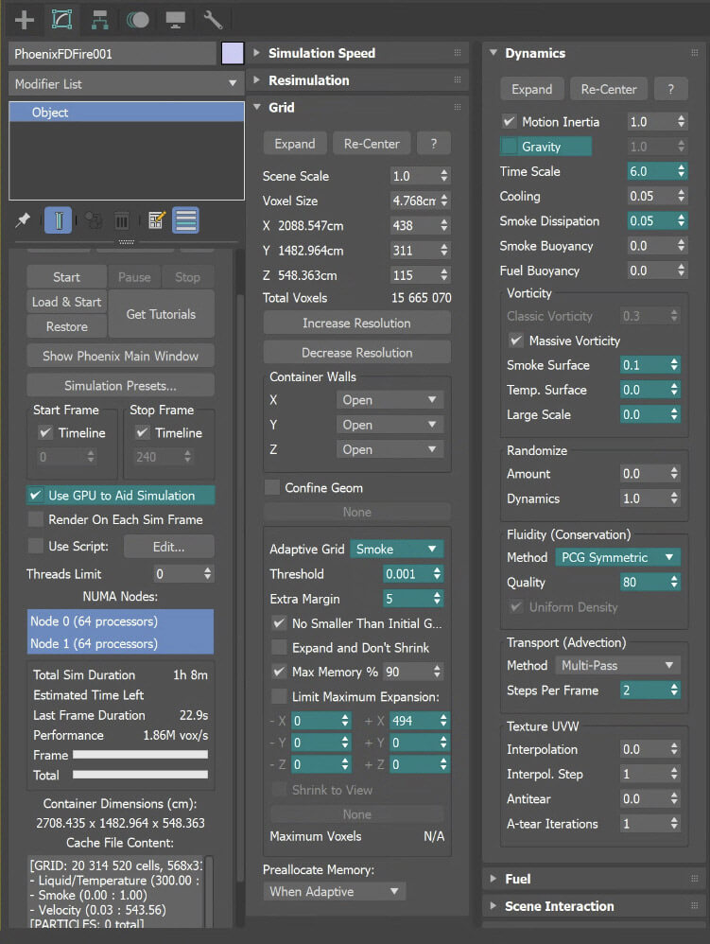The image size is (710, 944).
Task: Open Container Walls X dropdown
Action: point(390,400)
